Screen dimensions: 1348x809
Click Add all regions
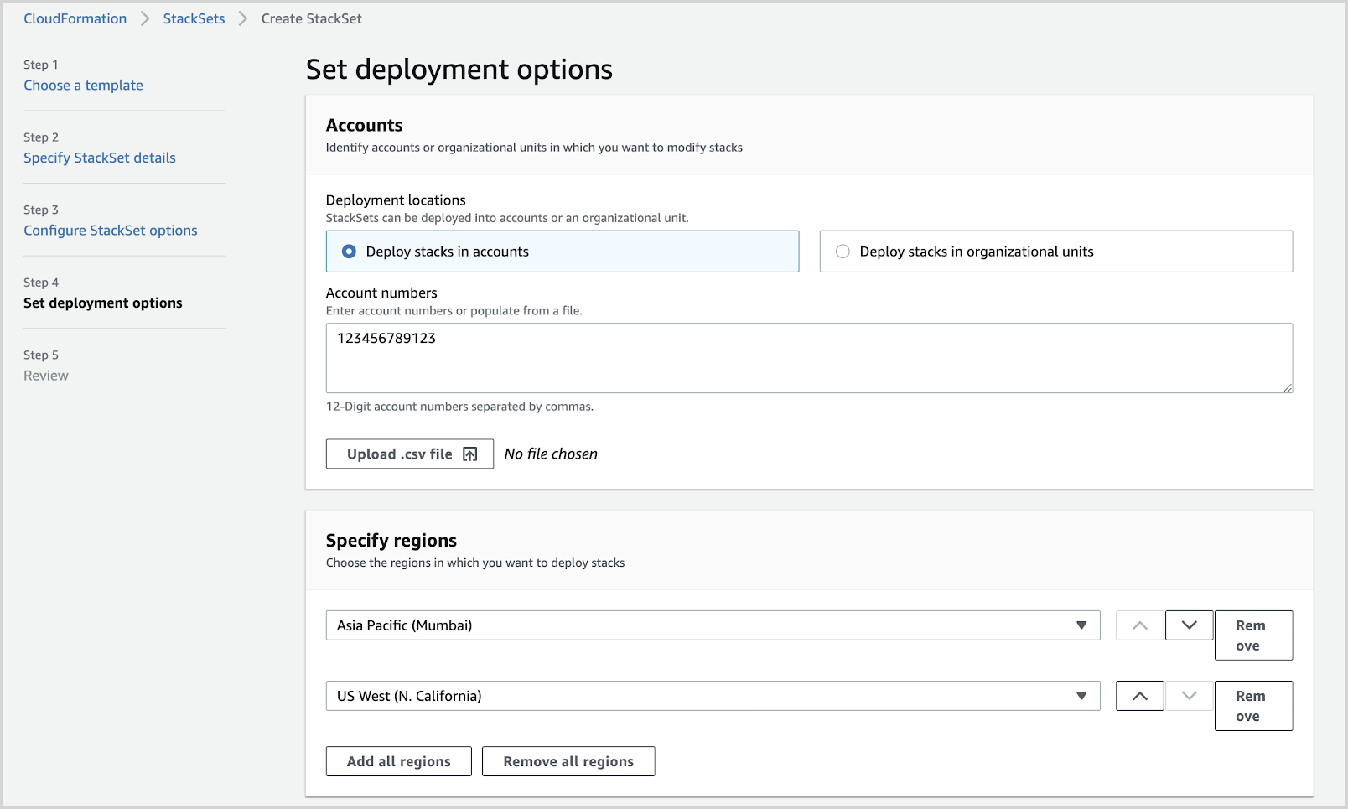tap(398, 760)
